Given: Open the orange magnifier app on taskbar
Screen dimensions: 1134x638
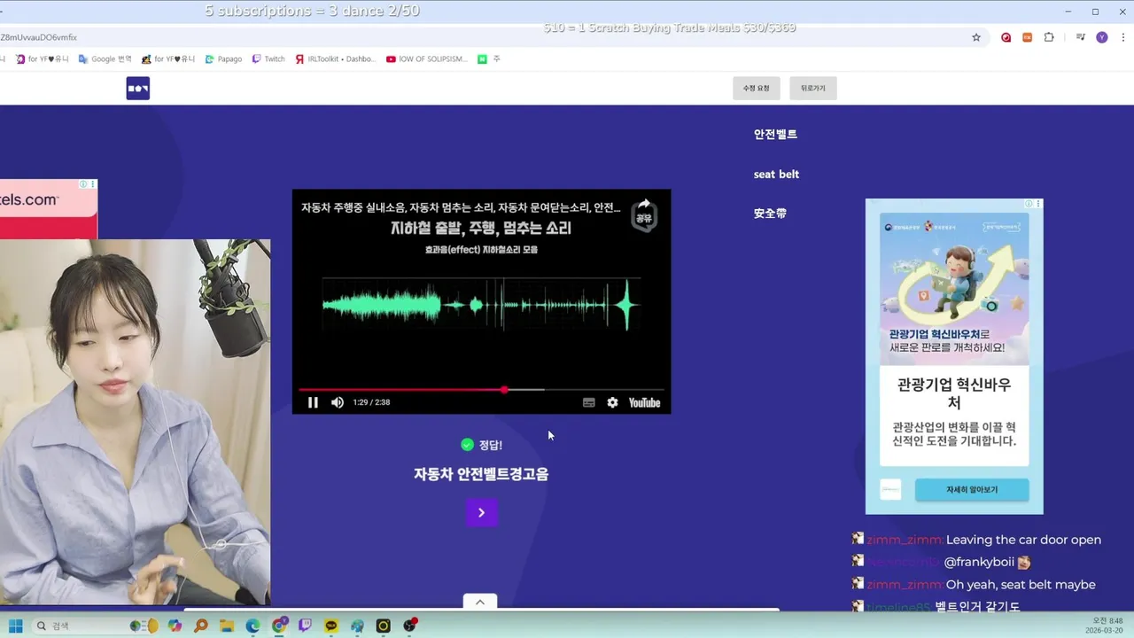Looking at the screenshot, I should (201, 626).
